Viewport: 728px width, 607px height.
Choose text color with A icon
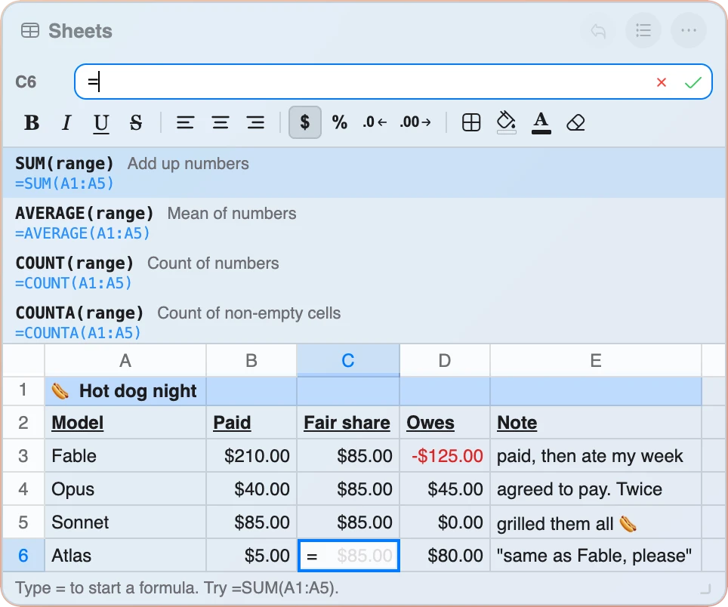[541, 122]
